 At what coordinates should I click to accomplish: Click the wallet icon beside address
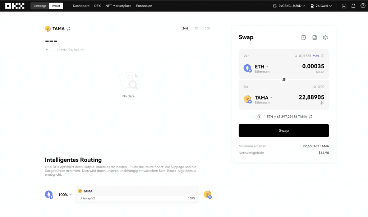point(275,6)
